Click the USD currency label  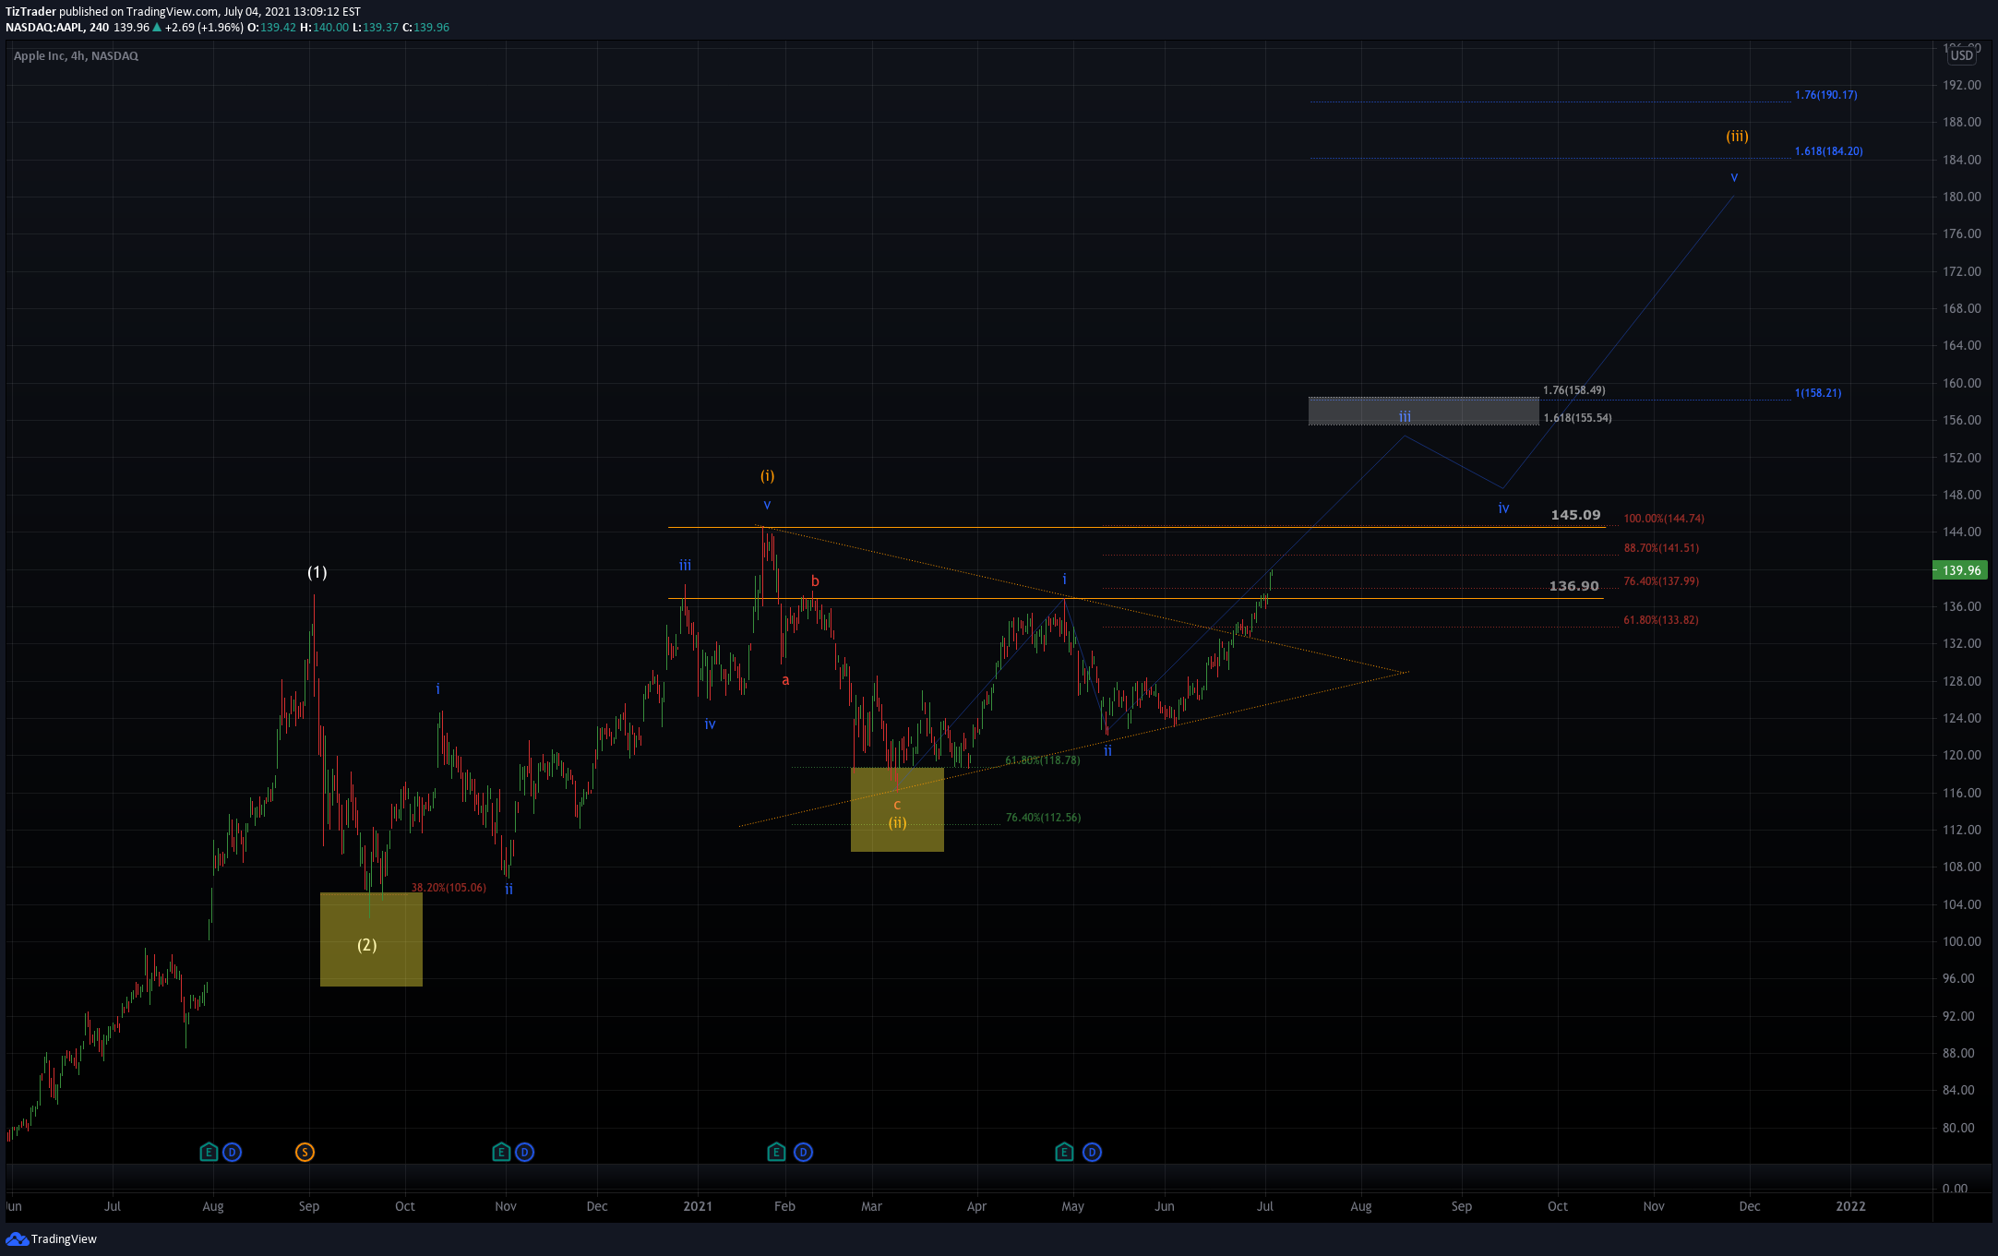point(1962,55)
